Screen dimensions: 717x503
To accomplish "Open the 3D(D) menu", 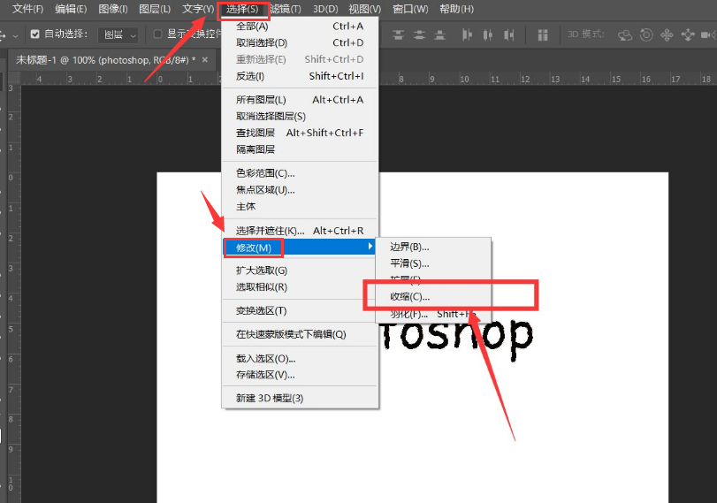I will (x=325, y=9).
